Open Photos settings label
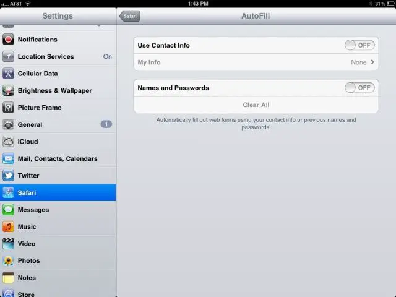 (x=29, y=260)
